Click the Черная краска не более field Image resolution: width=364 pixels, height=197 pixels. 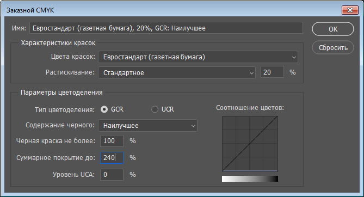tap(112, 141)
